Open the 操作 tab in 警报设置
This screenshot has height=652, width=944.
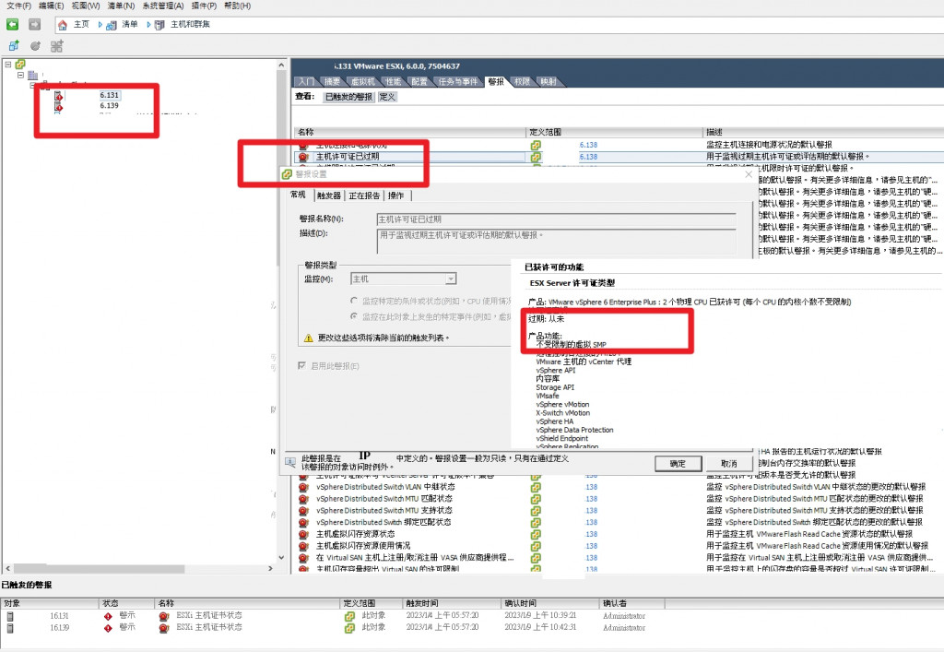[396, 196]
